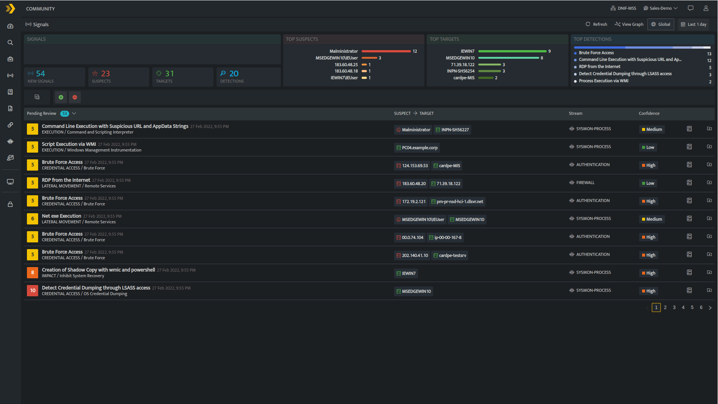Toggle the Global scope button
718x404 pixels.
(660, 24)
